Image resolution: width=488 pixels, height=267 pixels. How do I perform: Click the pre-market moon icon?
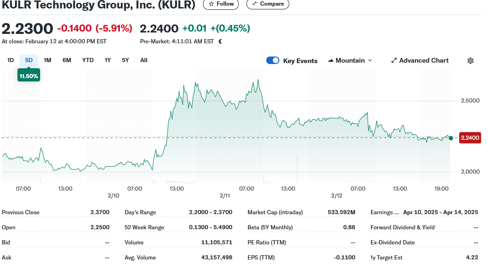point(220,41)
